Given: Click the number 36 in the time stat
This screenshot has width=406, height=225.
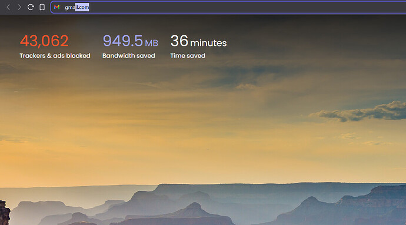Looking at the screenshot, I should click(x=179, y=41).
